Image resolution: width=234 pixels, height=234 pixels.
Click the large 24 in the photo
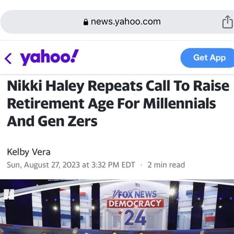[135, 217]
